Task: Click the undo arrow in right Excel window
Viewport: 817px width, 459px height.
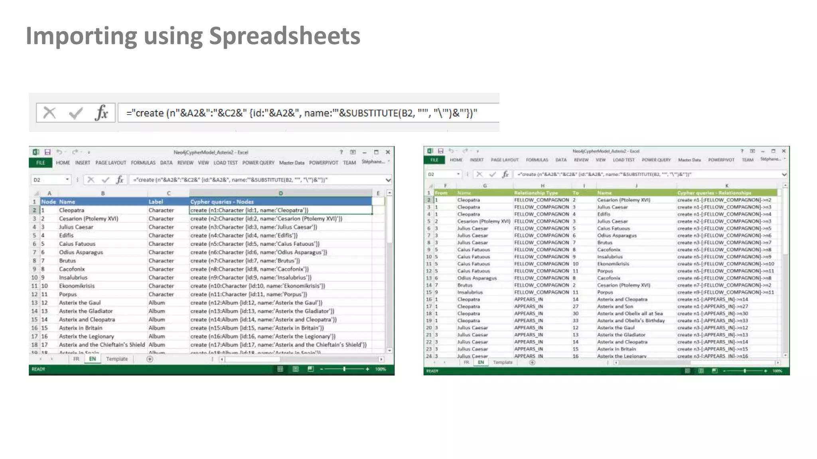Action: coord(451,151)
